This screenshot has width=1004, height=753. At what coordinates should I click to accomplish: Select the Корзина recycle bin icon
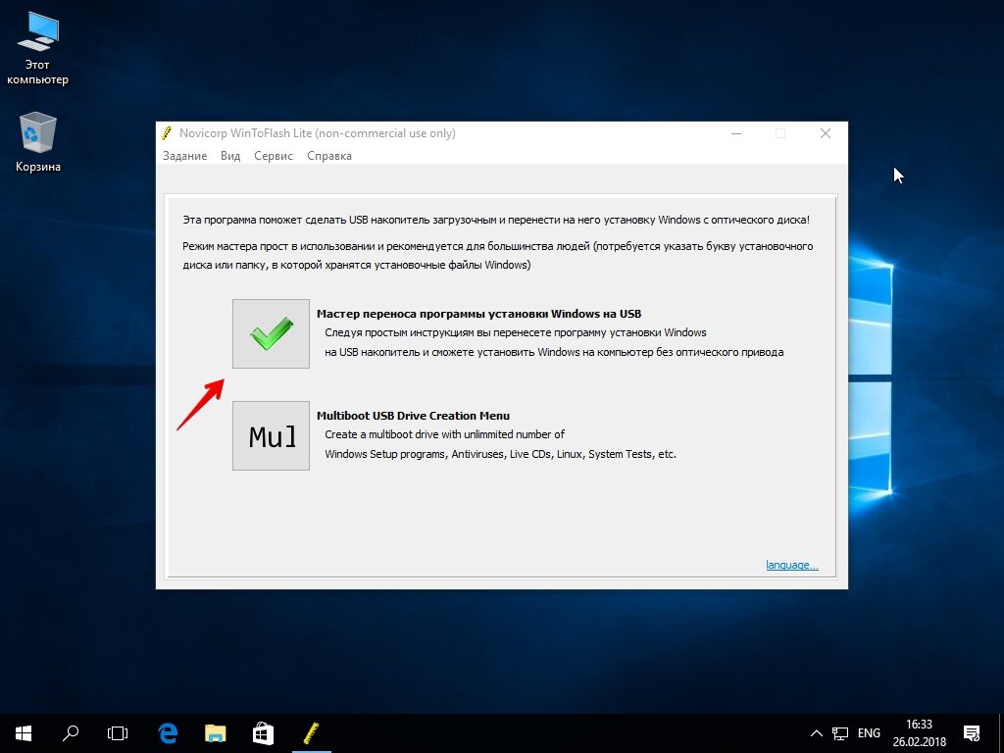coord(38,142)
